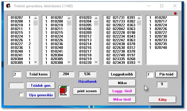Click the Leggy. töröl button
The height and width of the screenshot is (111, 187).
coord(122,91)
